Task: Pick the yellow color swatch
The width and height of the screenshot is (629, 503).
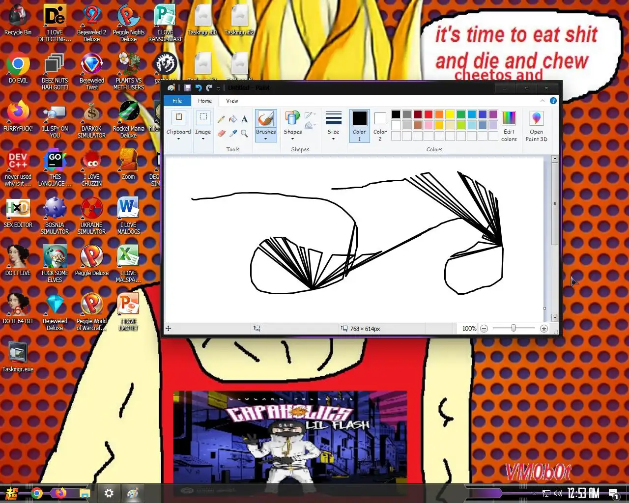Action: point(450,114)
